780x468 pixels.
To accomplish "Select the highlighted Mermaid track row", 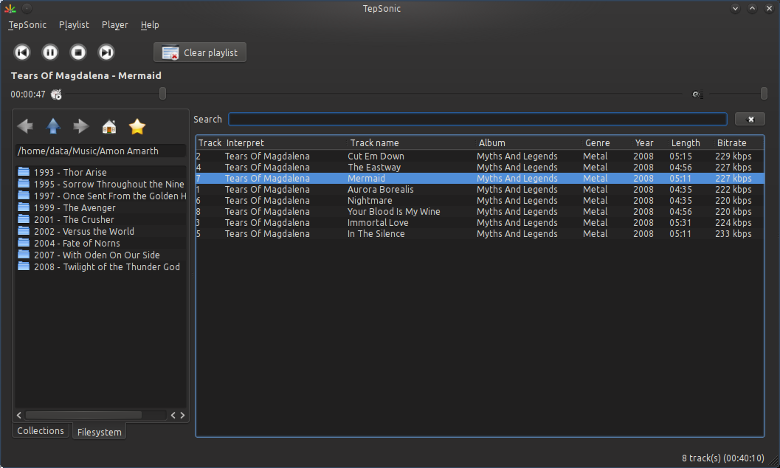I will coord(480,178).
